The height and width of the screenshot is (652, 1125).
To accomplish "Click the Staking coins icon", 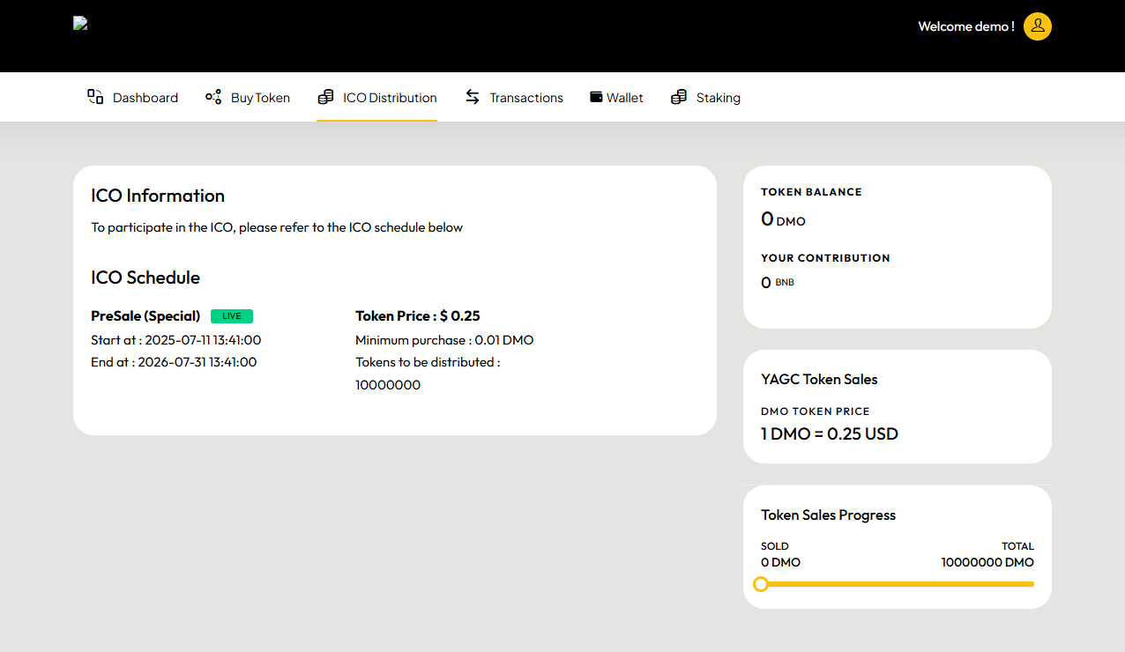I will [x=678, y=97].
